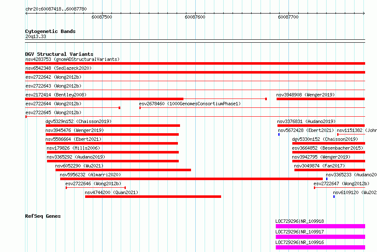Click the 60087600 ruler position
377x252 pixels.
pos(195,17)
